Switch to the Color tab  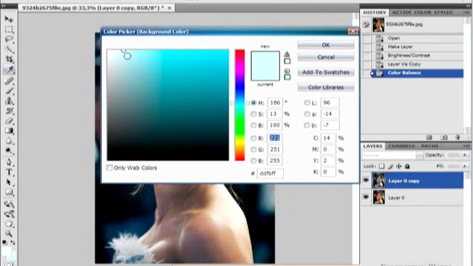[x=422, y=13]
